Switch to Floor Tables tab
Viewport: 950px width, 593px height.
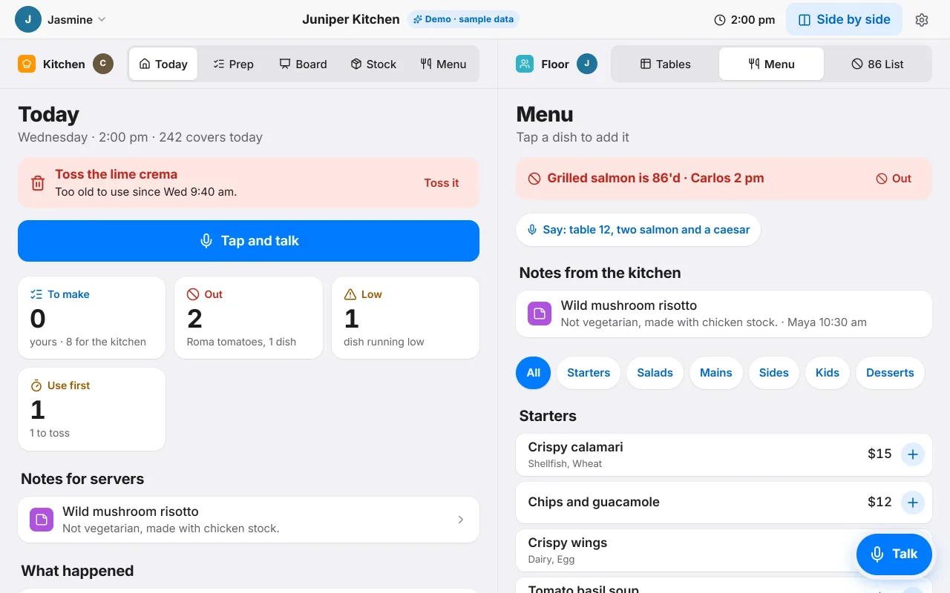tap(666, 64)
